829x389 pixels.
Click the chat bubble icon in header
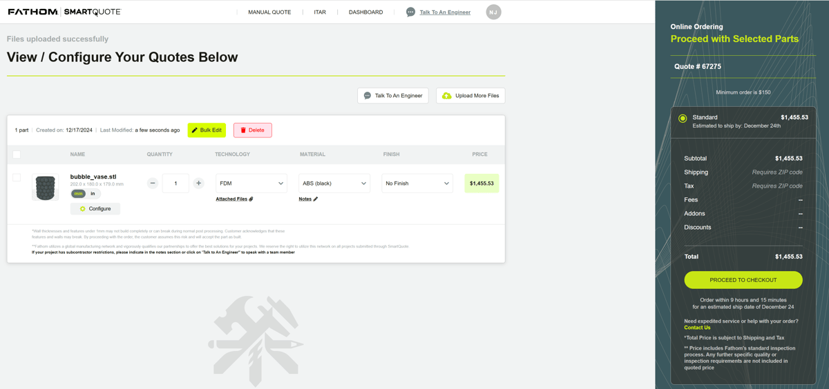(410, 12)
